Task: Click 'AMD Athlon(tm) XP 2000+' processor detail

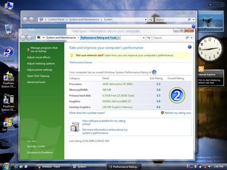Action: click(118, 84)
